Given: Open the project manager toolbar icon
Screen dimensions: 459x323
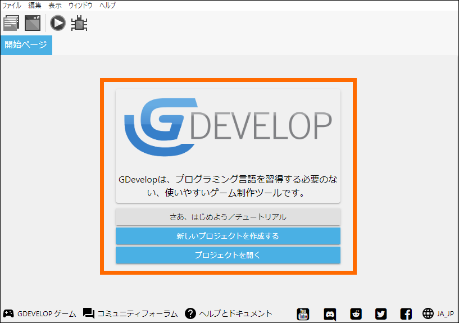Looking at the screenshot, I should click(x=11, y=23).
